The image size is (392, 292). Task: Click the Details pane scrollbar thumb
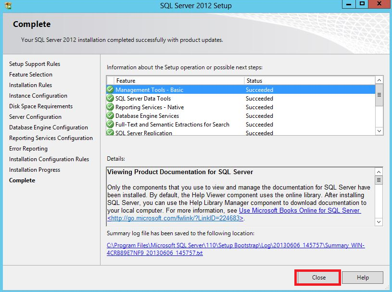coord(379,180)
